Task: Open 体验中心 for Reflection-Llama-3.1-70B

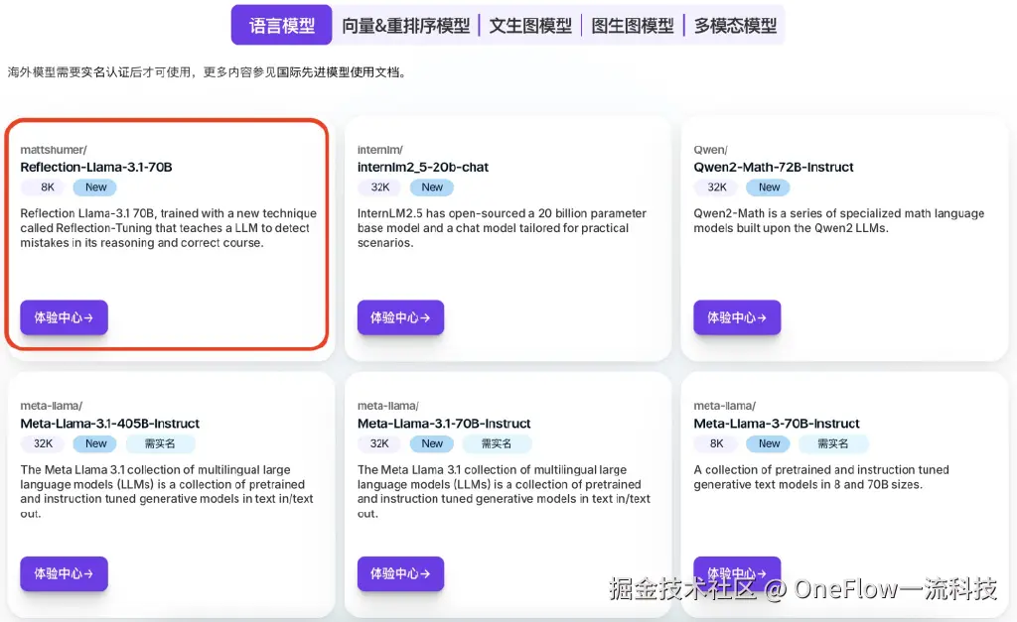Action: [64, 317]
